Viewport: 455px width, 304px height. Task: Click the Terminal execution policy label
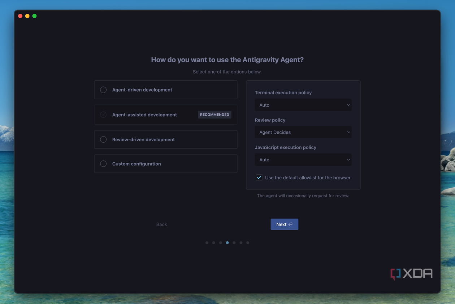pyautogui.click(x=283, y=93)
